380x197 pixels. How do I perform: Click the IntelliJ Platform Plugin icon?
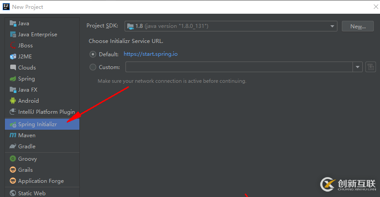coord(13,112)
